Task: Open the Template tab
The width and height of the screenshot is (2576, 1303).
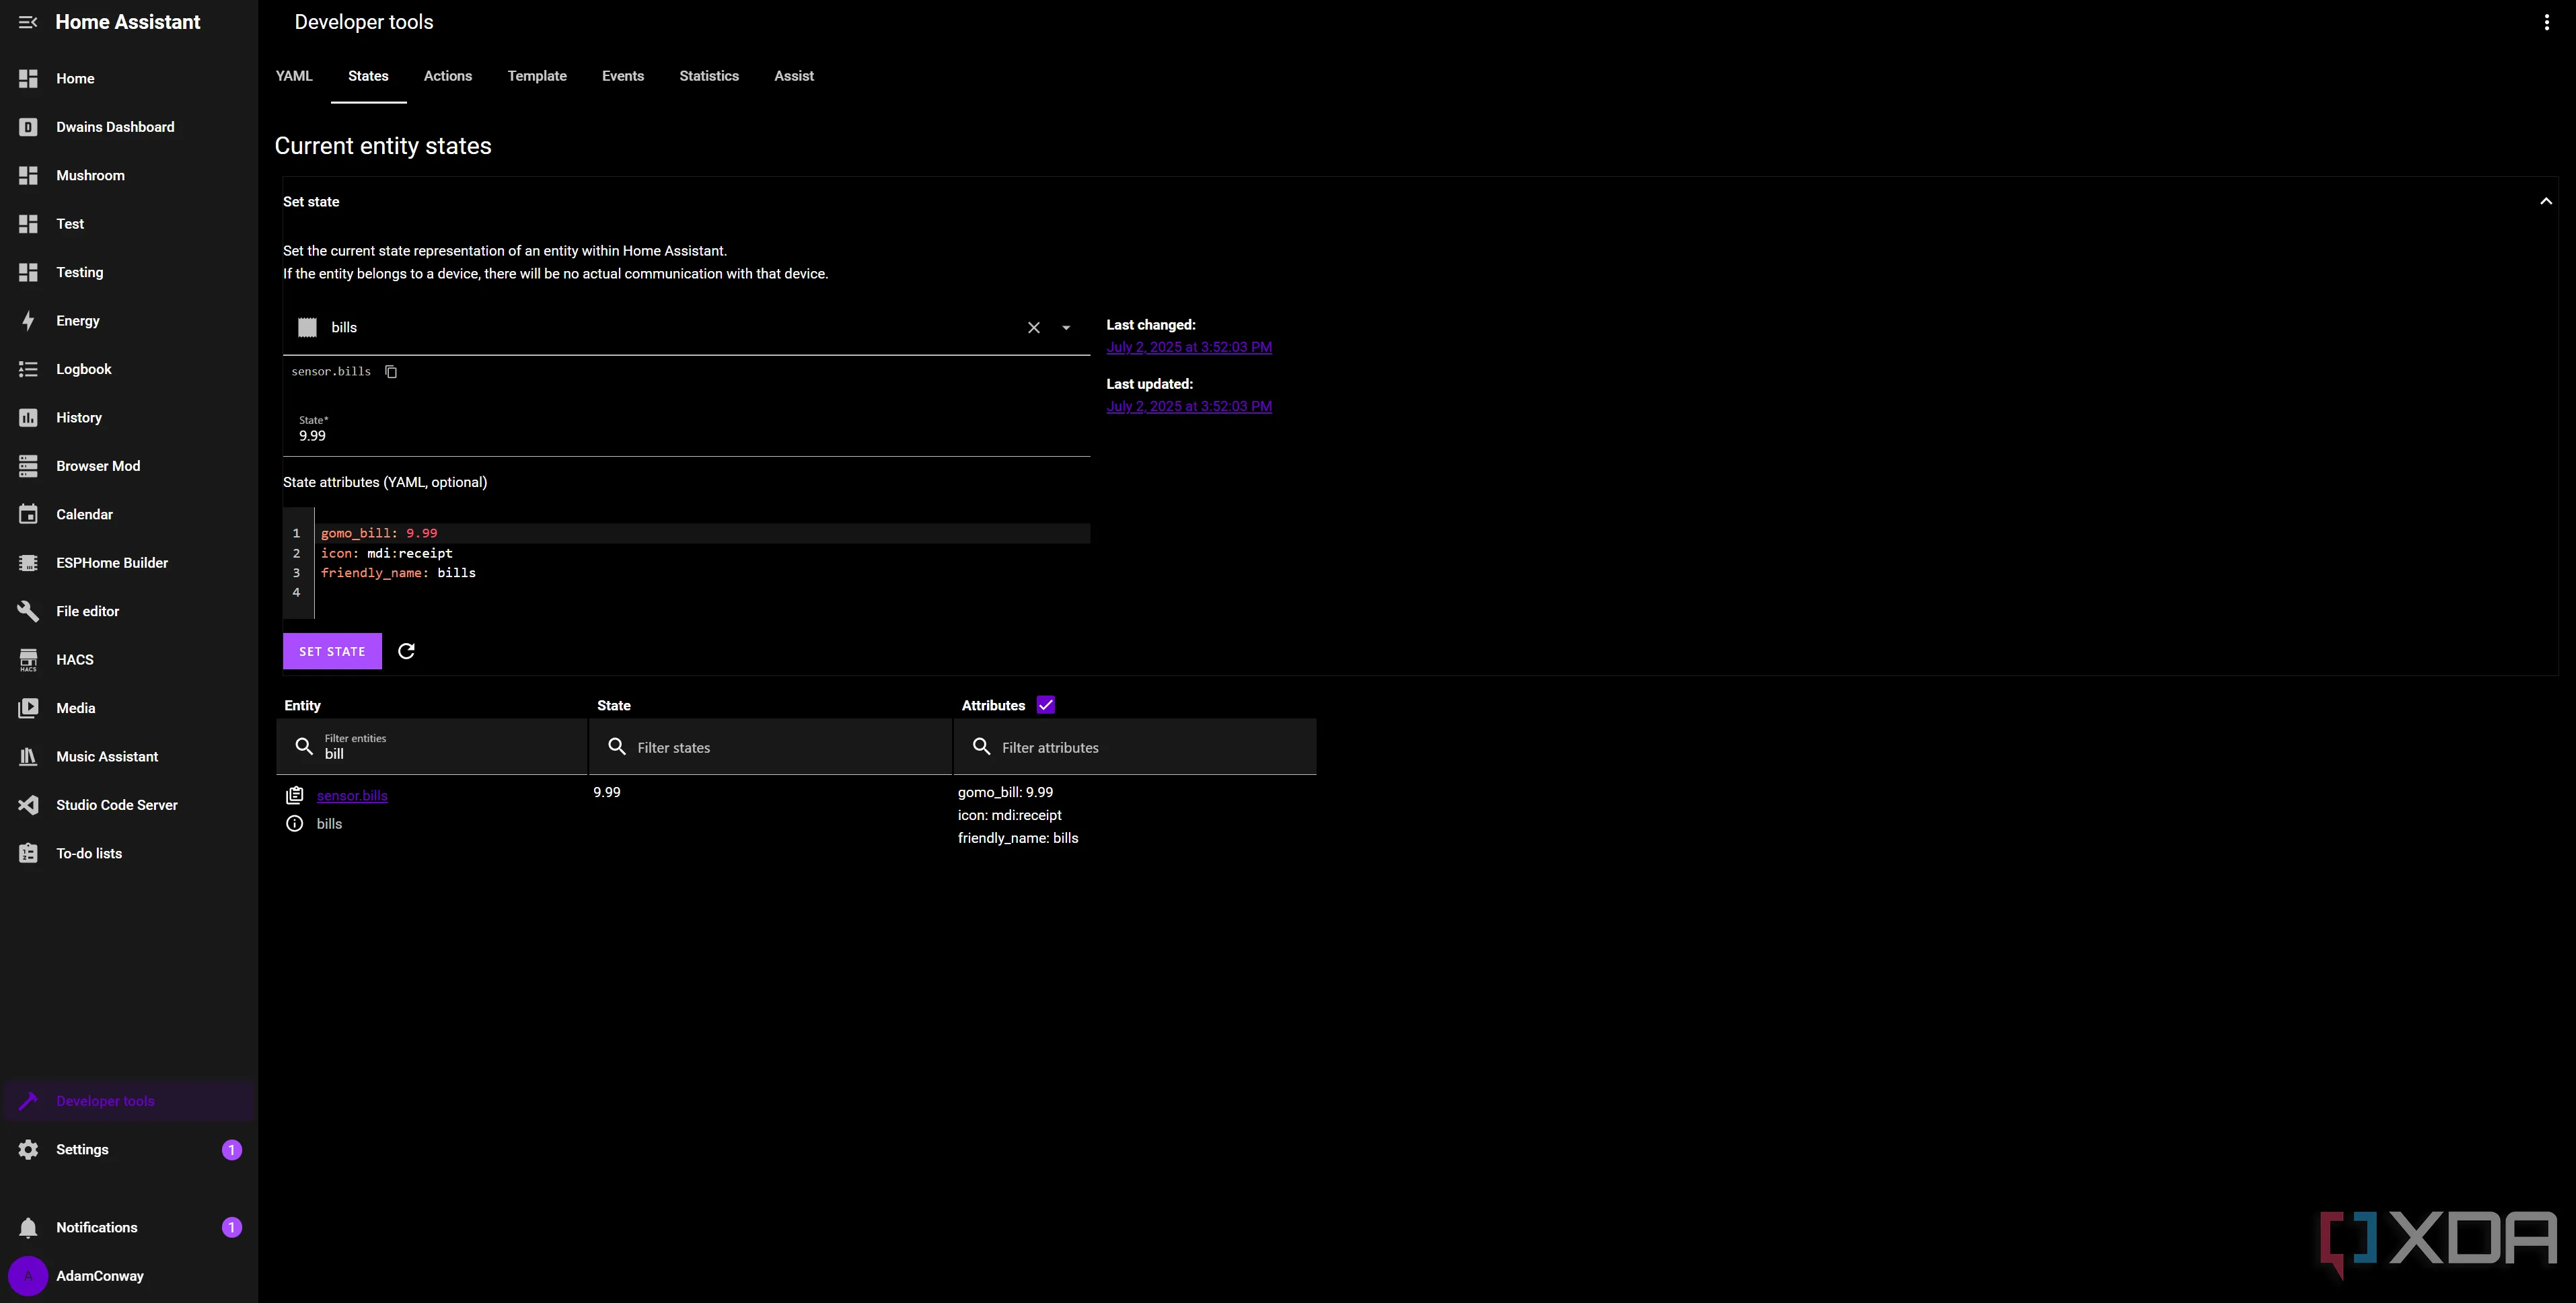Action: pos(537,76)
